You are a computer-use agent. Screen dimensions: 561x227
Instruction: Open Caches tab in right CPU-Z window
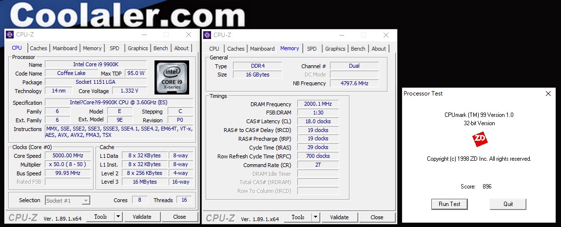pos(236,49)
